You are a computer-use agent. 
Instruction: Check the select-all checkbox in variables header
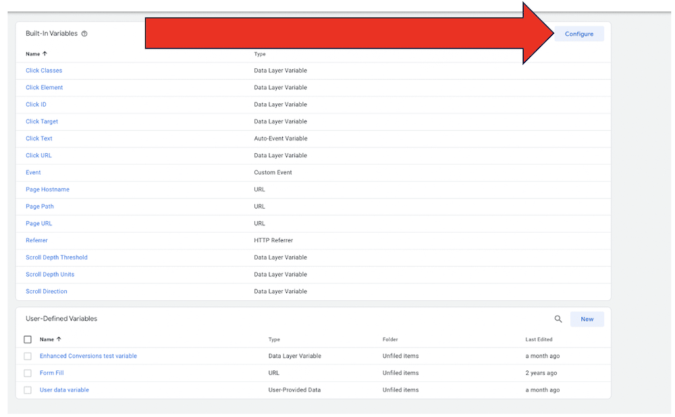pyautogui.click(x=28, y=339)
